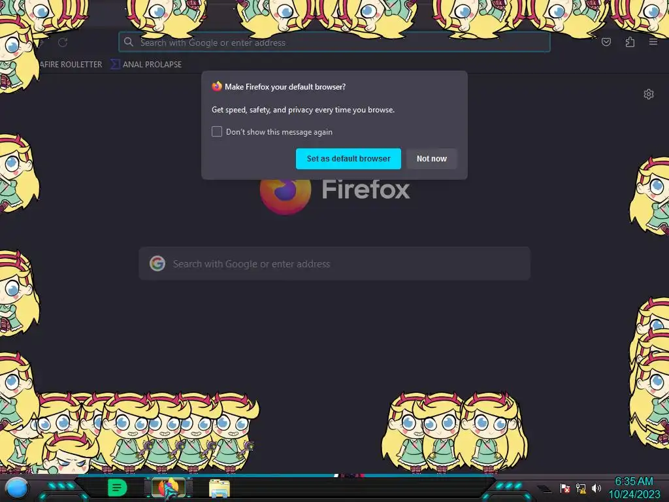Open the Firefox hamburger application menu
This screenshot has height=502, width=669.
[653, 42]
